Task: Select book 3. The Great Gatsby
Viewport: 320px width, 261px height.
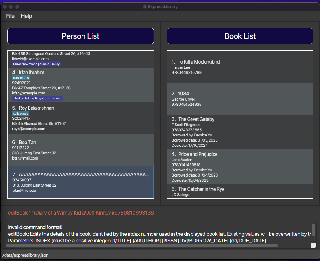Action: pos(240,132)
